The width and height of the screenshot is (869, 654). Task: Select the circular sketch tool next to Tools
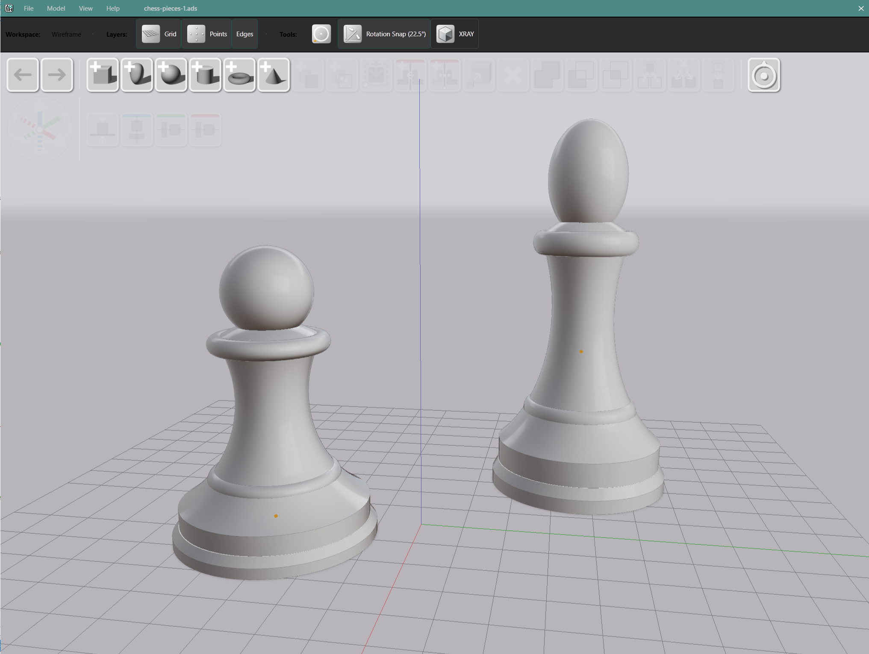point(321,34)
